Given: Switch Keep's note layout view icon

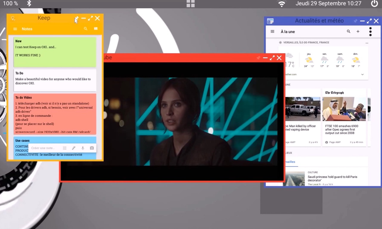Looking at the screenshot, I should 96,29.
